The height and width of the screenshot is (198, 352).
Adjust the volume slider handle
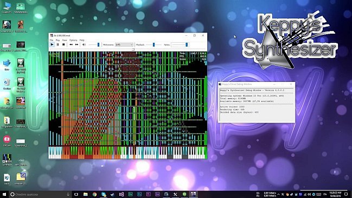tap(98, 44)
